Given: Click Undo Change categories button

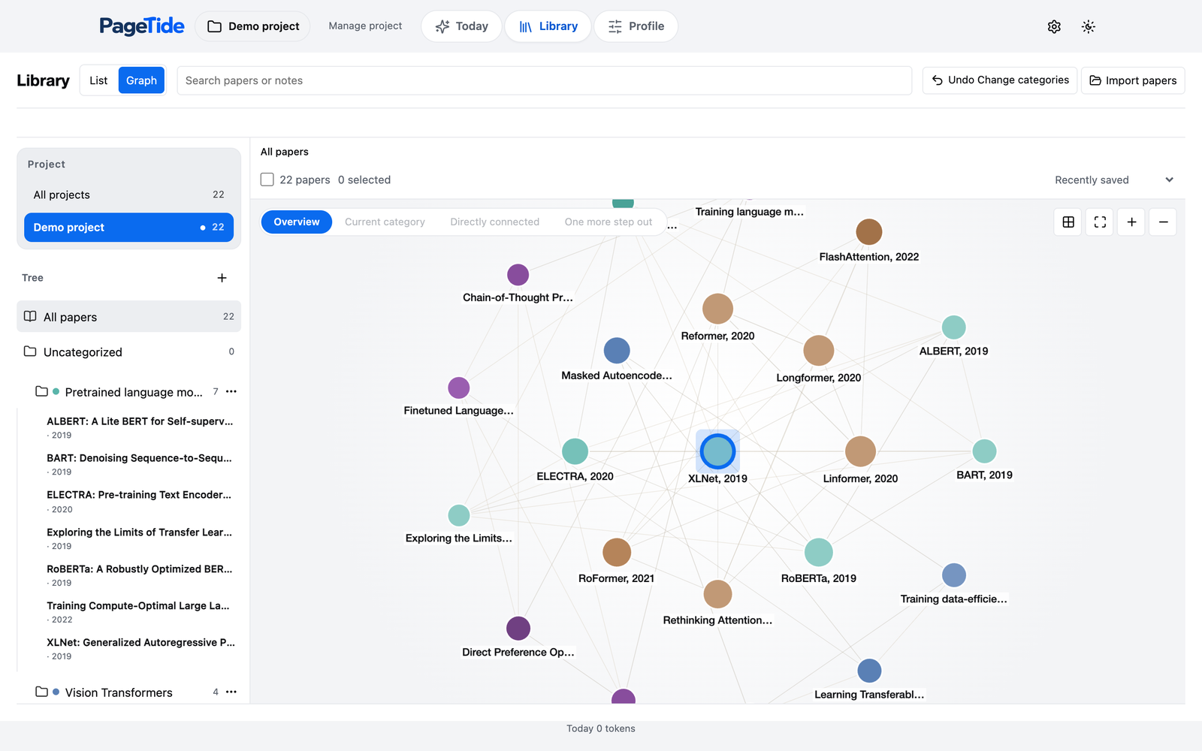Looking at the screenshot, I should (999, 80).
